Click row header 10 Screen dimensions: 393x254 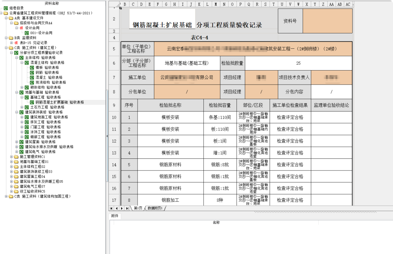point(114,117)
